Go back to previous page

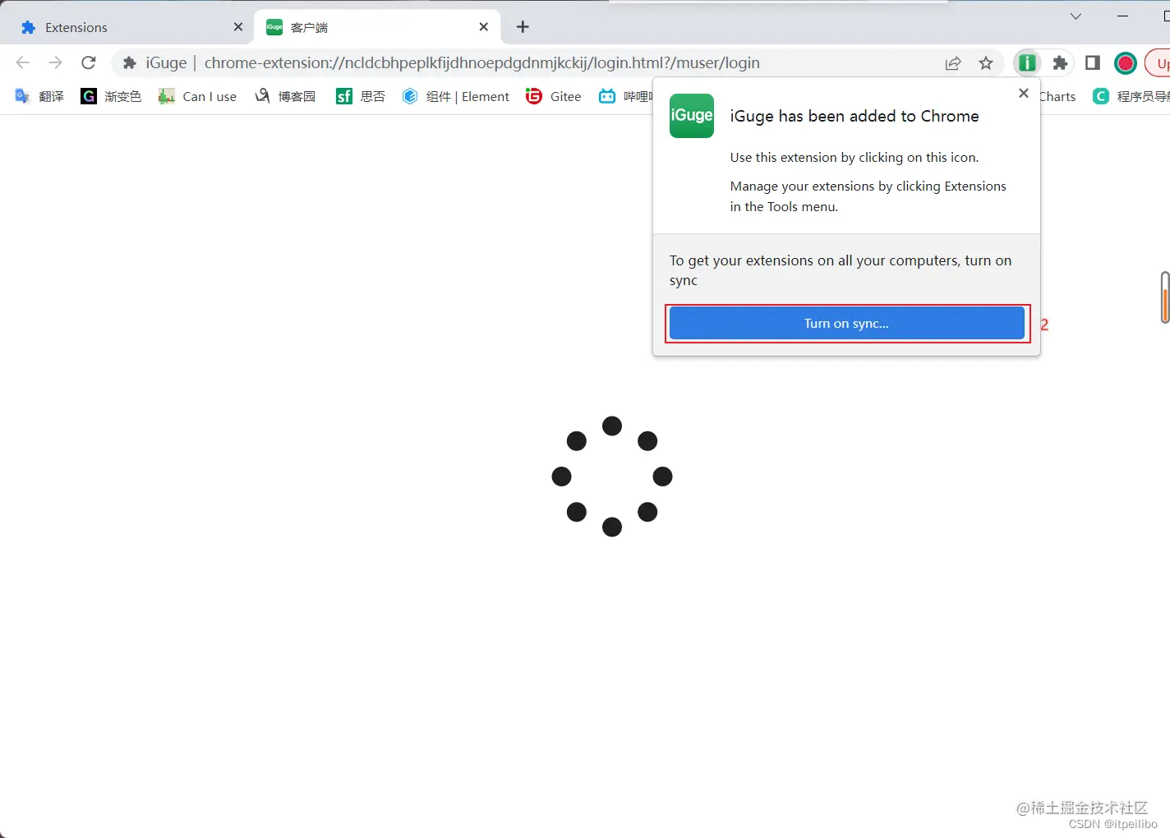(23, 62)
